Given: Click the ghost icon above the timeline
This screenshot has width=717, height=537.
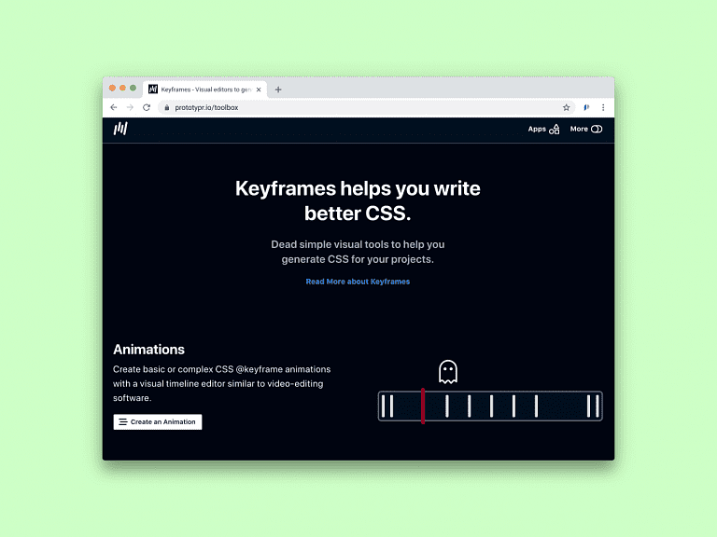Looking at the screenshot, I should tap(448, 372).
